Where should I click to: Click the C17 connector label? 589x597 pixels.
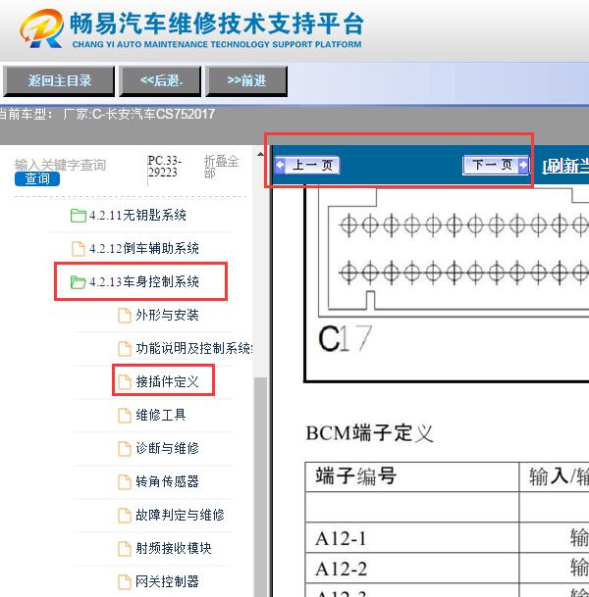pyautogui.click(x=345, y=338)
